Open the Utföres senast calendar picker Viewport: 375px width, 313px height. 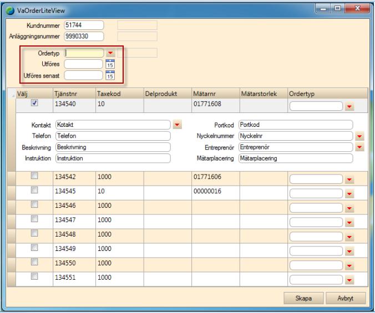click(x=110, y=75)
